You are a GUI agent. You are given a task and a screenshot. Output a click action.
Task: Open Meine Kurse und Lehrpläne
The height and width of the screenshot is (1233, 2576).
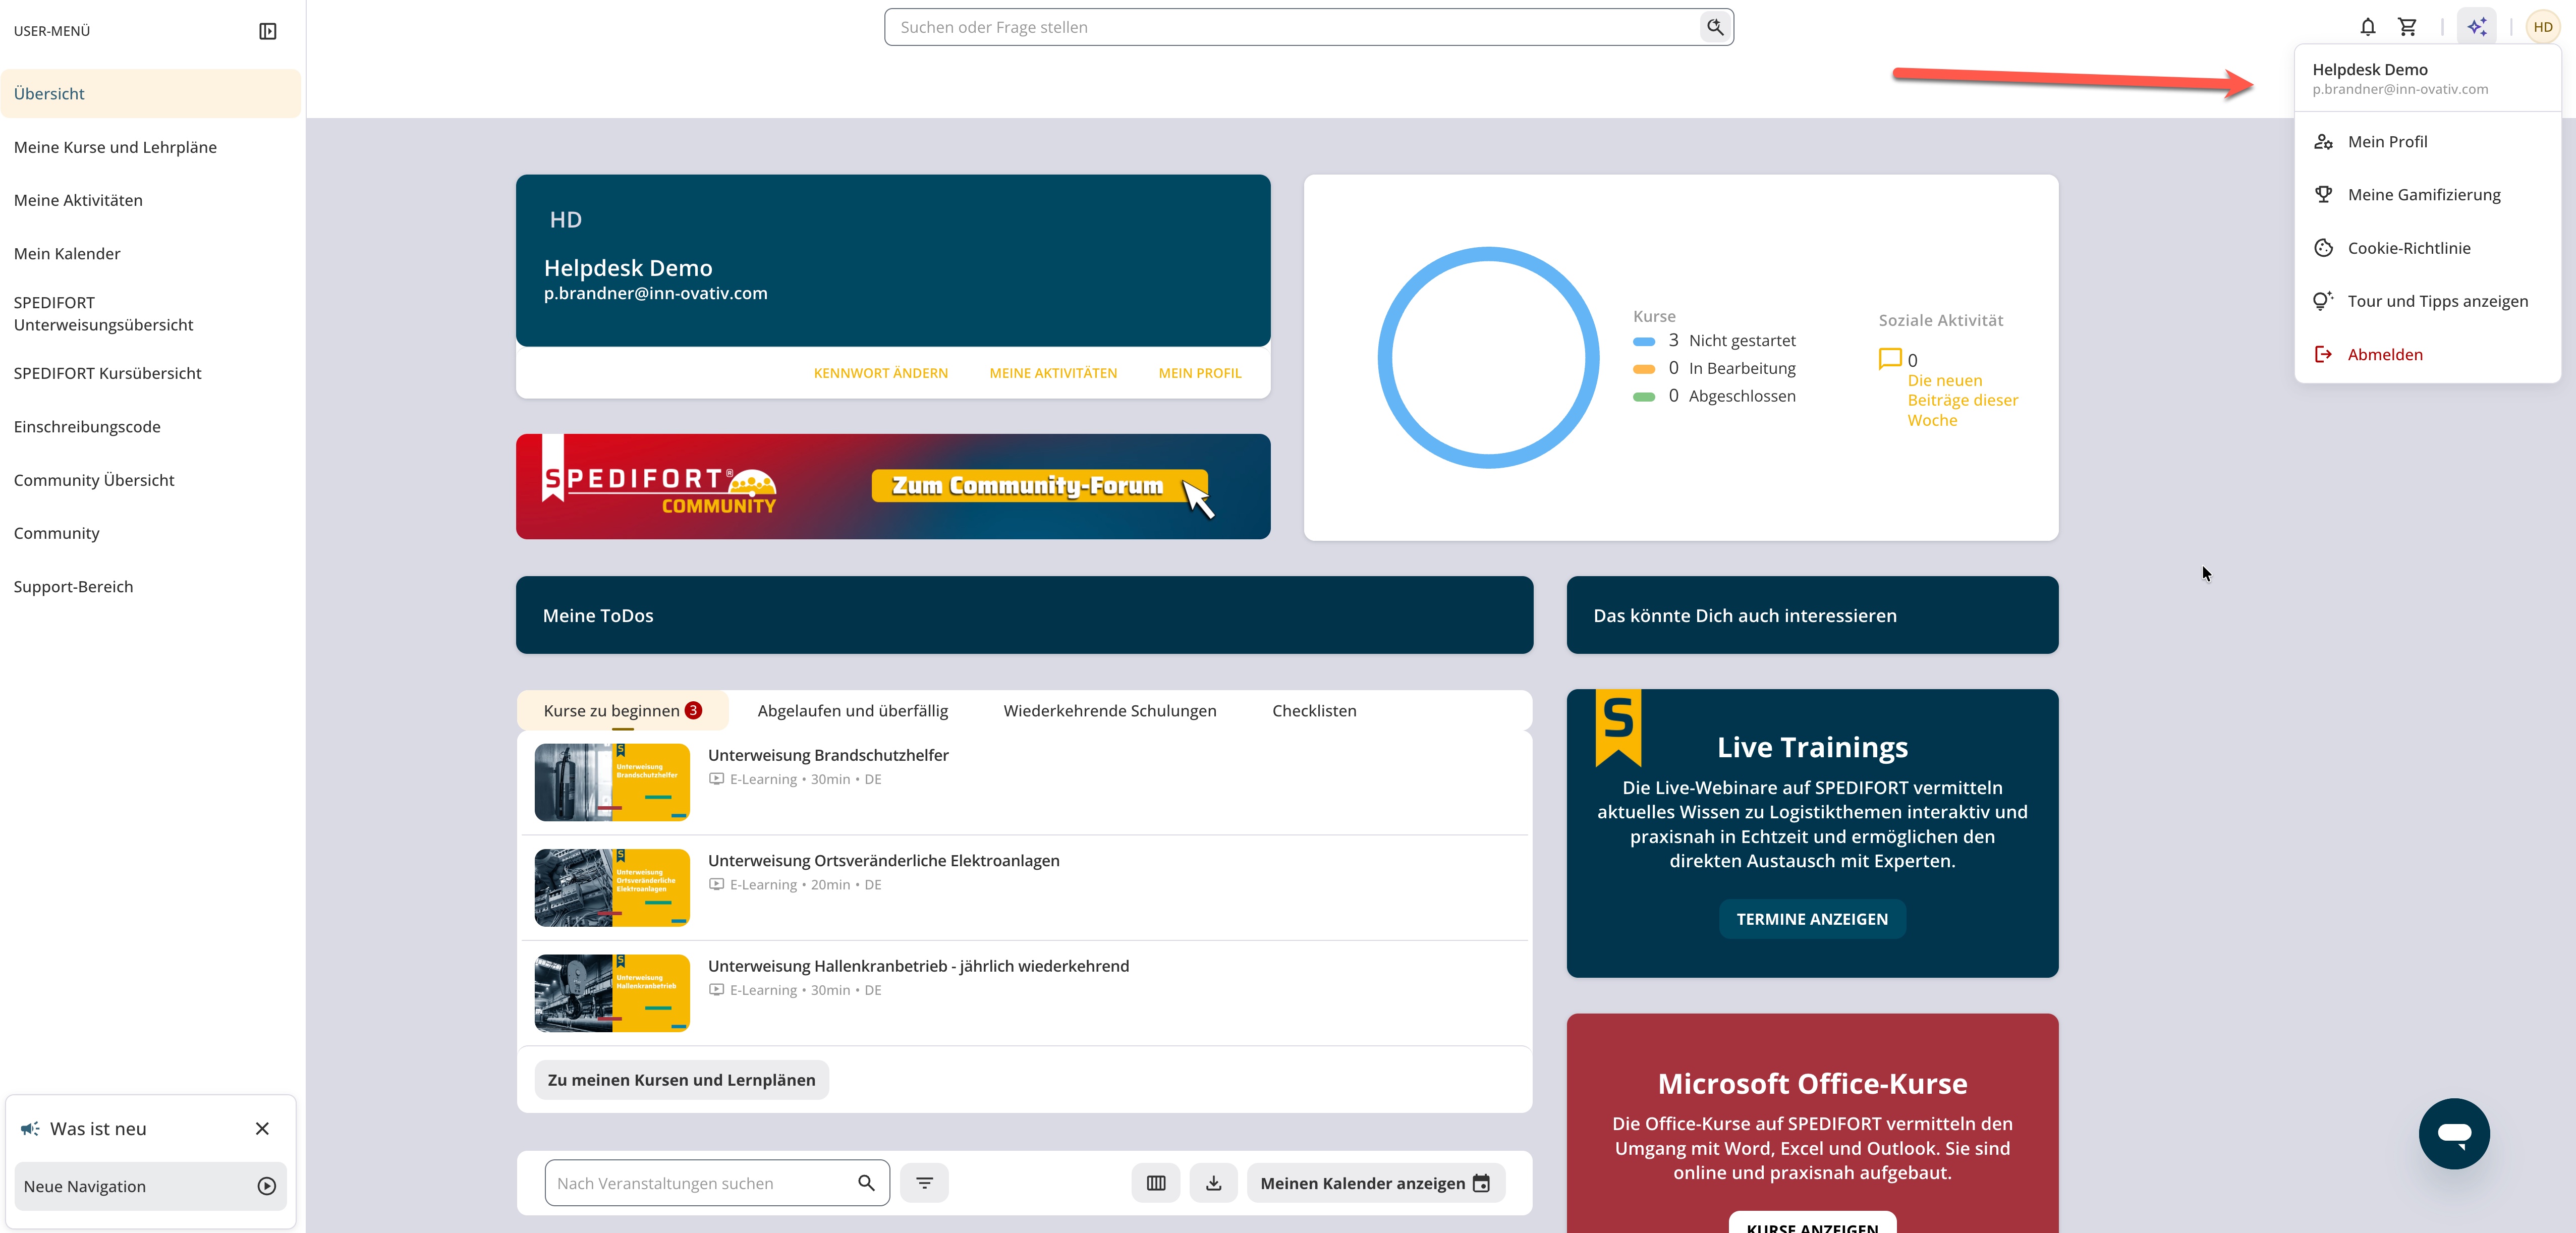pyautogui.click(x=150, y=147)
